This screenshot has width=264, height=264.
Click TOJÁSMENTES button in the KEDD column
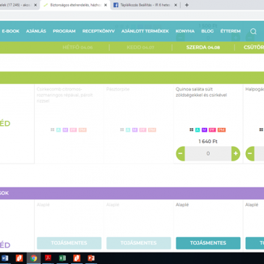tap(139, 243)
